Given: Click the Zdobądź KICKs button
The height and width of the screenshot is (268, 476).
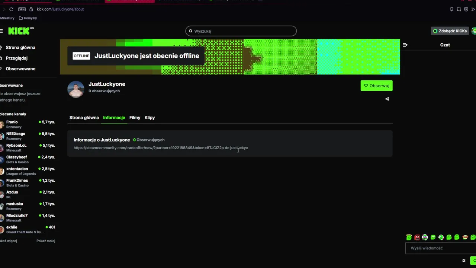Looking at the screenshot, I should pyautogui.click(x=450, y=31).
